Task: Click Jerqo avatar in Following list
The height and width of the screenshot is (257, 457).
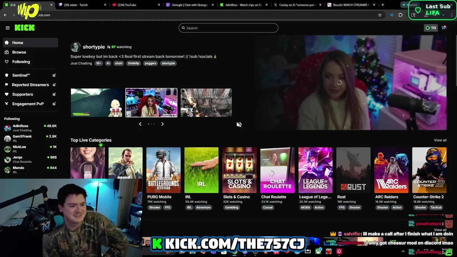Action: pyautogui.click(x=7, y=159)
